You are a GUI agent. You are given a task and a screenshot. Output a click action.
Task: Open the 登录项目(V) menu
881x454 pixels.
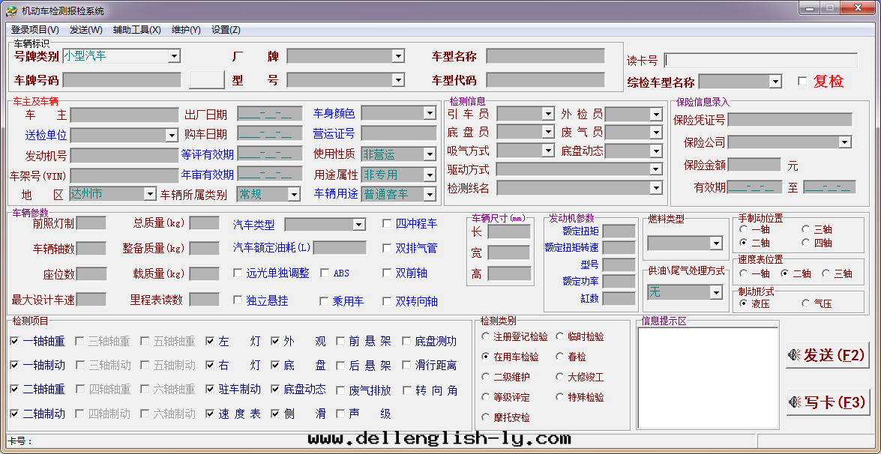coord(34,30)
